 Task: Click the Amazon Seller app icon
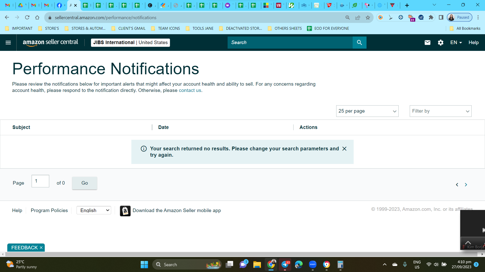[x=125, y=211]
